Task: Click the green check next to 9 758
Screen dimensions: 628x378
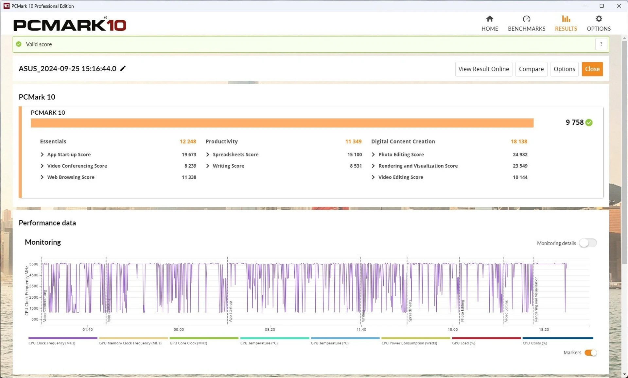Action: point(589,123)
